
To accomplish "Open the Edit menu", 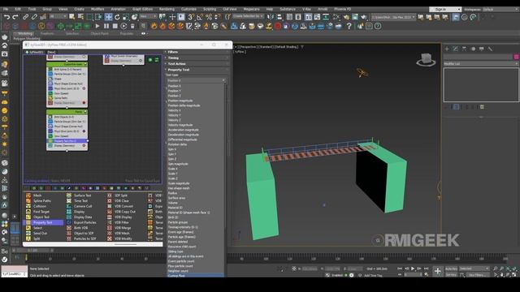I will (18, 9).
